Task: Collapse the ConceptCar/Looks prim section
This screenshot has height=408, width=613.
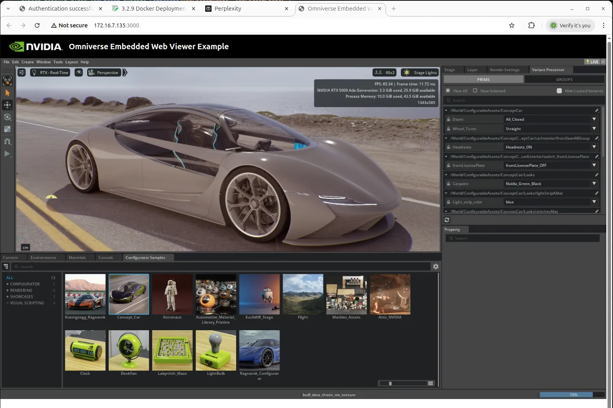Action: click(446, 175)
